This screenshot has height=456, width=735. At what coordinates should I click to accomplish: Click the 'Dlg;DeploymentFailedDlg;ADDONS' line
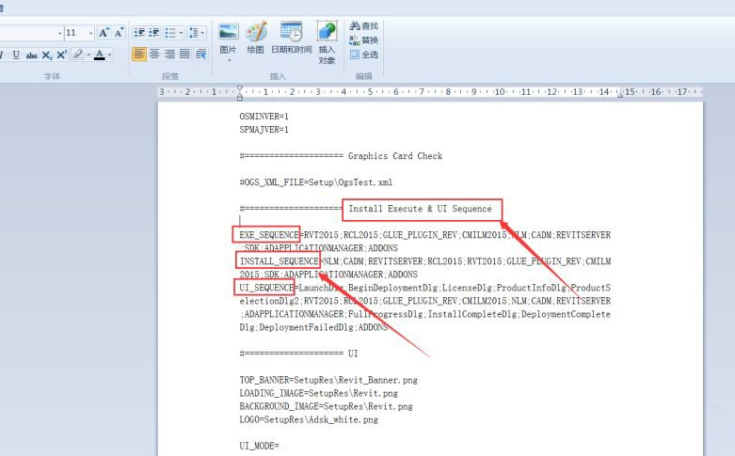pos(313,327)
